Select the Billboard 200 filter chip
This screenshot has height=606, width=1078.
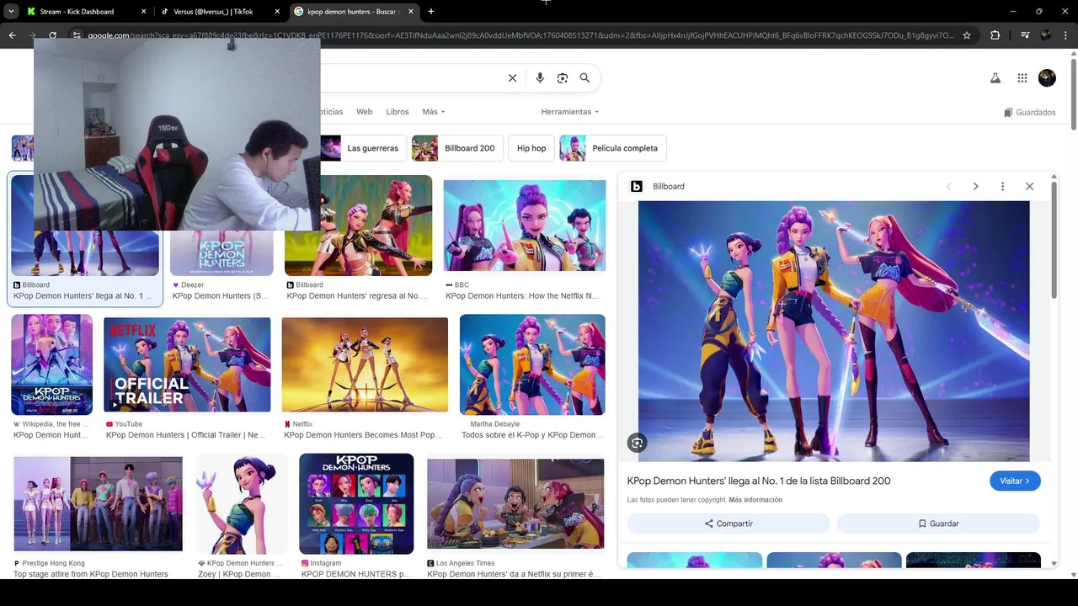tap(457, 148)
